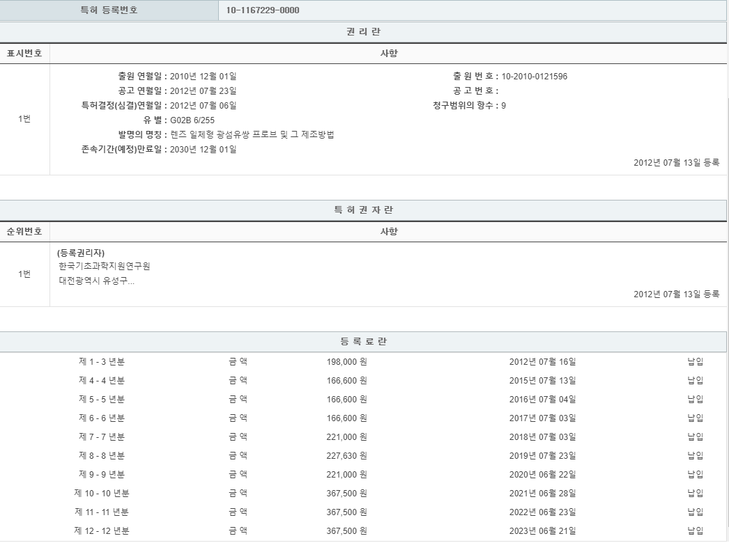This screenshot has width=729, height=543.
Task: Click expiration date 2030년 12월 01일
Action: click(x=203, y=150)
